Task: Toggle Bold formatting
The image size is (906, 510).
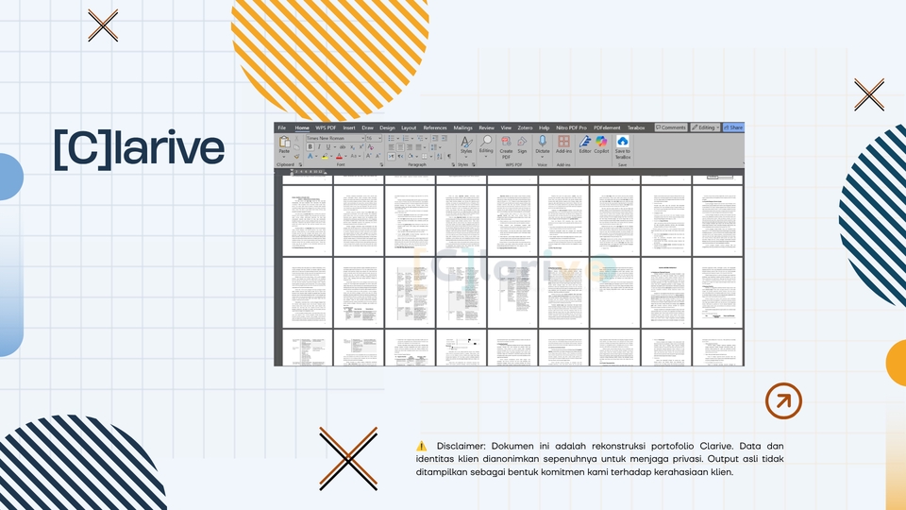Action: pos(310,147)
